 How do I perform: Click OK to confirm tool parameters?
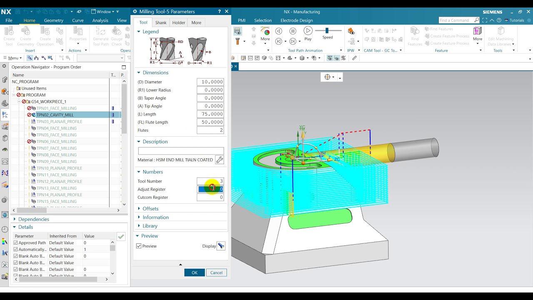click(x=194, y=272)
